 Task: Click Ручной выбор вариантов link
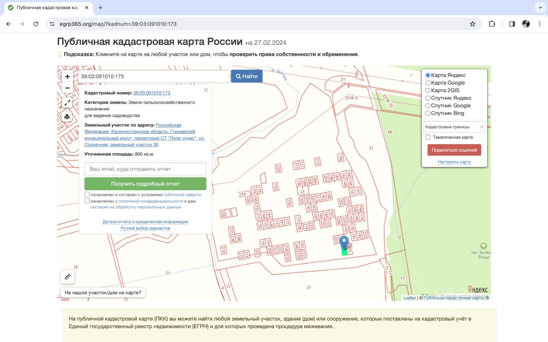click(x=145, y=228)
